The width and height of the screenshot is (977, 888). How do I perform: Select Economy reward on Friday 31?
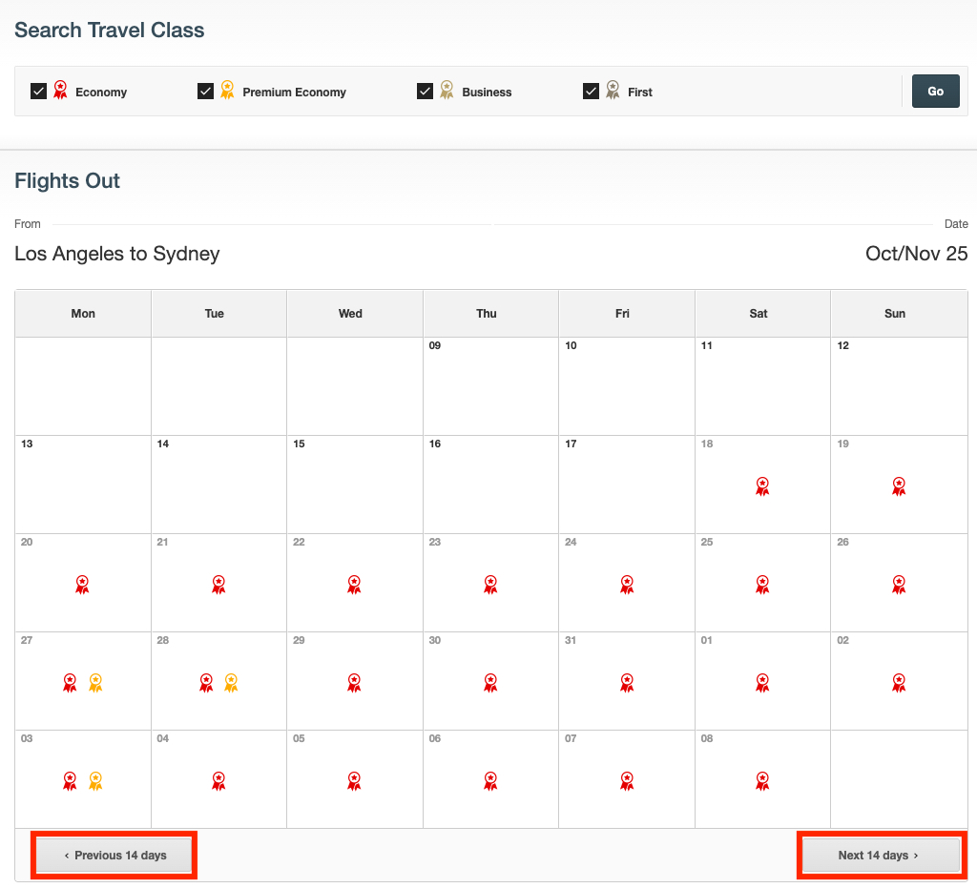point(627,683)
